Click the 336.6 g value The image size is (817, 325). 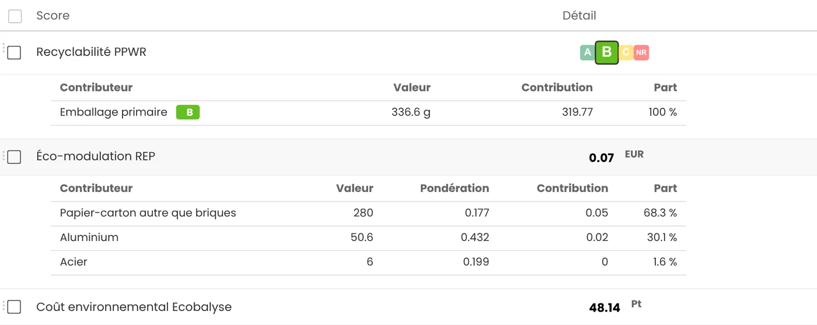(x=411, y=112)
